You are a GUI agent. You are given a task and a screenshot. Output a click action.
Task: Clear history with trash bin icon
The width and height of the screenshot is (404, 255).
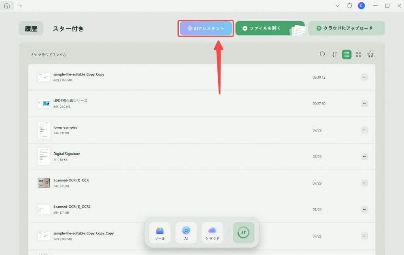[x=370, y=54]
